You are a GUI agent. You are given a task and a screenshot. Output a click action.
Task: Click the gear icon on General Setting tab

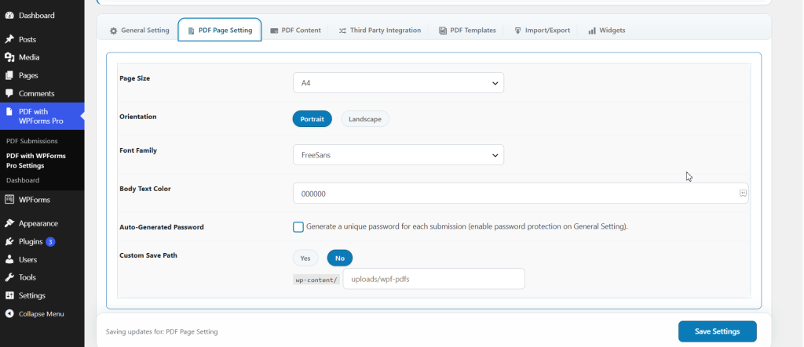coord(113,31)
